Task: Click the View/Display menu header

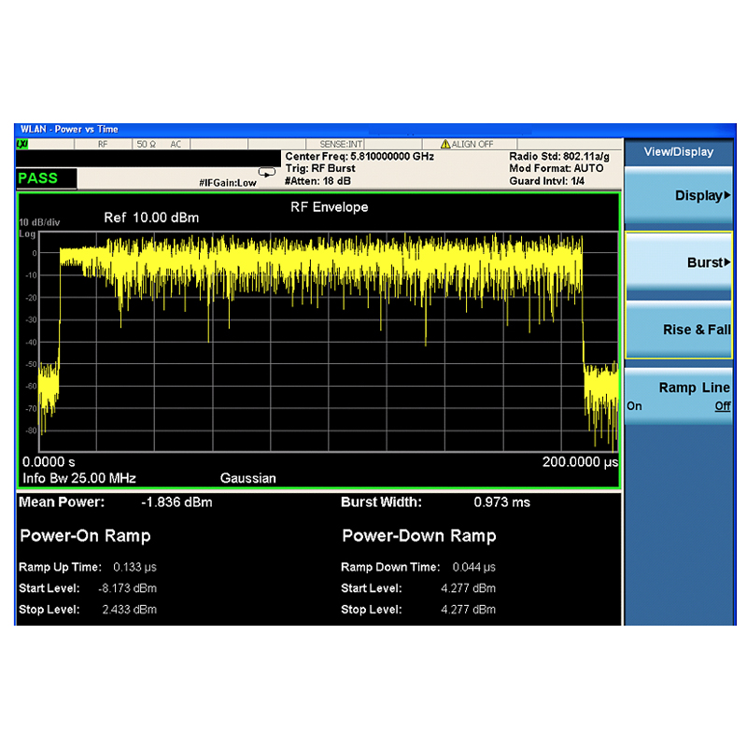Action: pyautogui.click(x=679, y=152)
